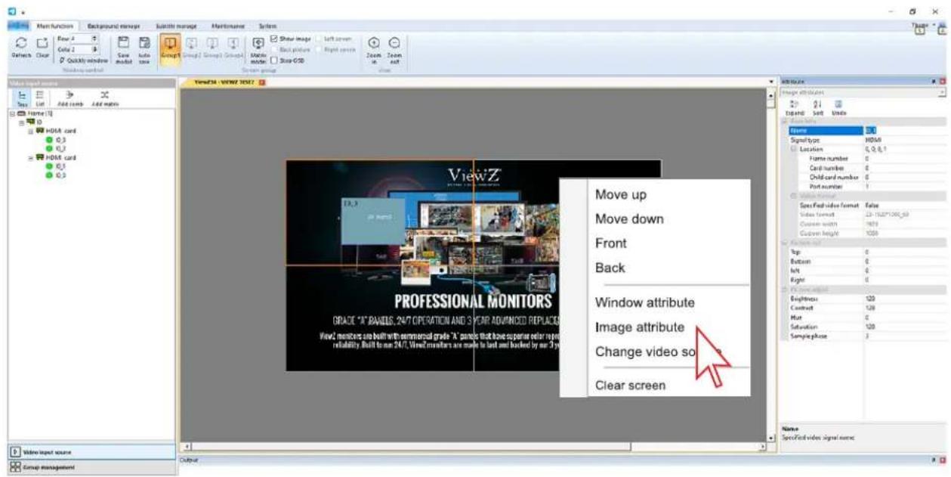This screenshot has height=477, width=951.
Task: Open the Group management pane
Action: 91,467
